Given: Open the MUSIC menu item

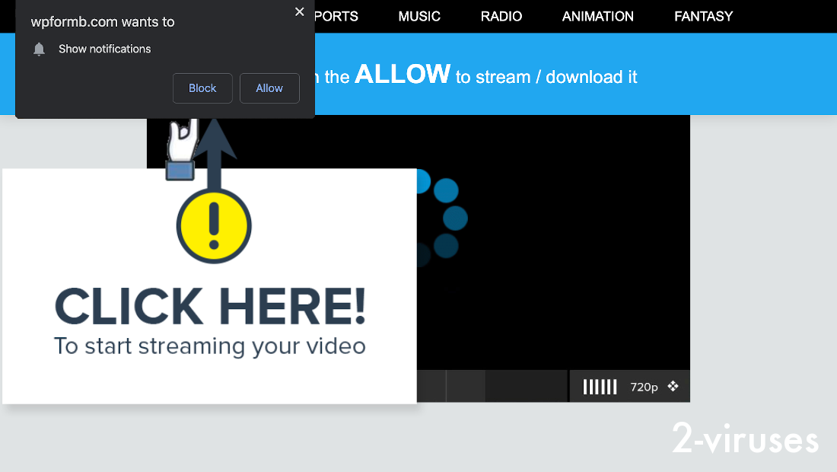Looking at the screenshot, I should click(x=419, y=16).
